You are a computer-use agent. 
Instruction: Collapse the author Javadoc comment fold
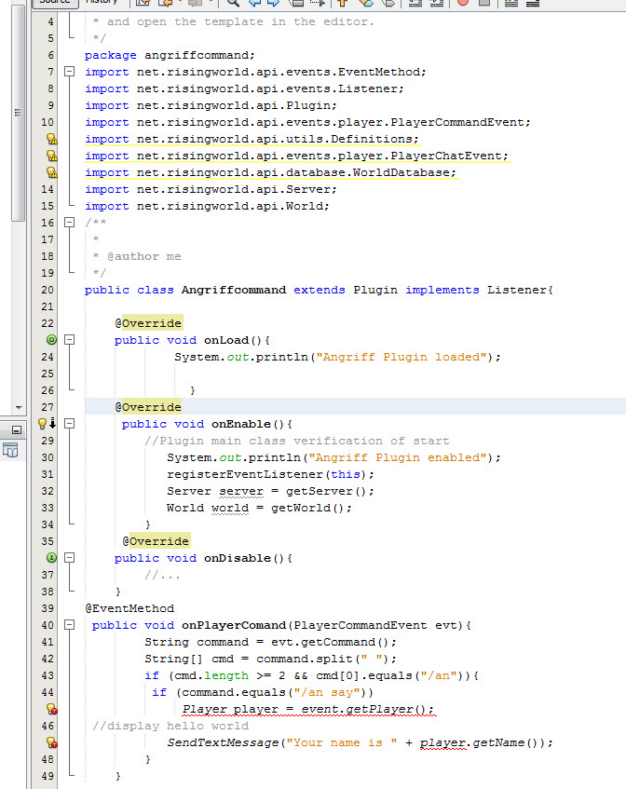tap(70, 223)
